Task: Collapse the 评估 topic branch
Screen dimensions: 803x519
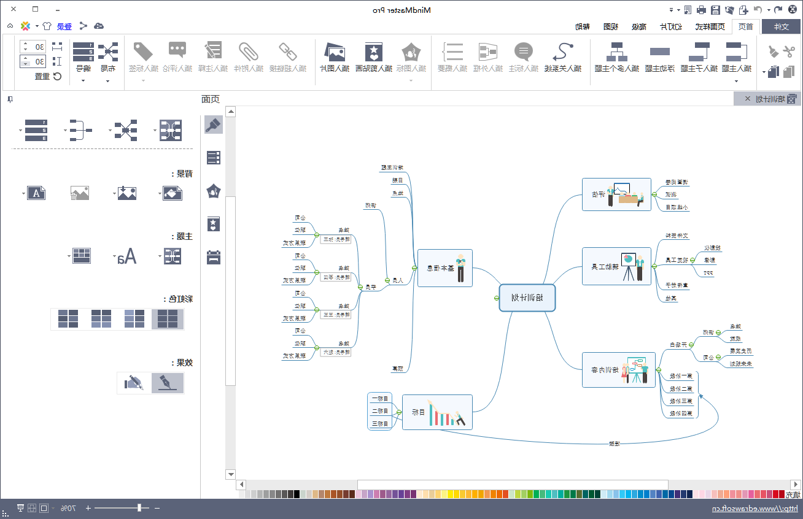Action: 654,194
